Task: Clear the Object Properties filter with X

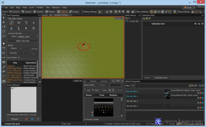Action: 133,86
